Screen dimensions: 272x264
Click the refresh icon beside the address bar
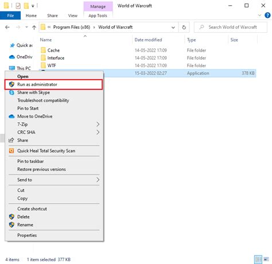184,28
